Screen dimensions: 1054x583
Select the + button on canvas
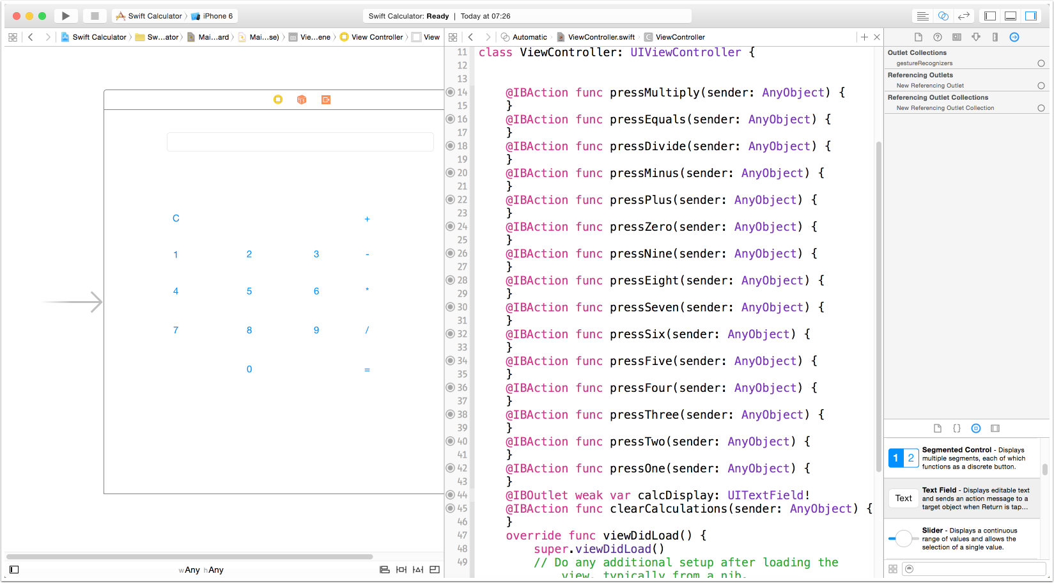367,219
